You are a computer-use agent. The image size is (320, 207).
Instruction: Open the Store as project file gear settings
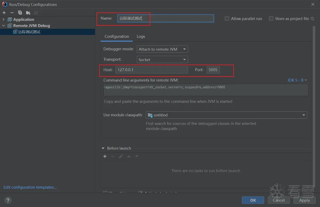pos(313,19)
